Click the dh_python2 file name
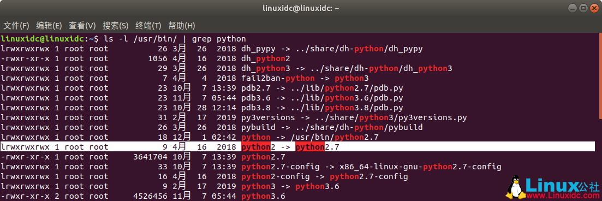The image size is (602, 201). (266, 59)
